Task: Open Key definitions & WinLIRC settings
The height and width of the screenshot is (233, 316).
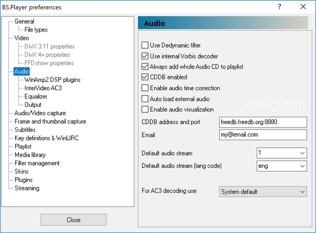Action: 46,138
